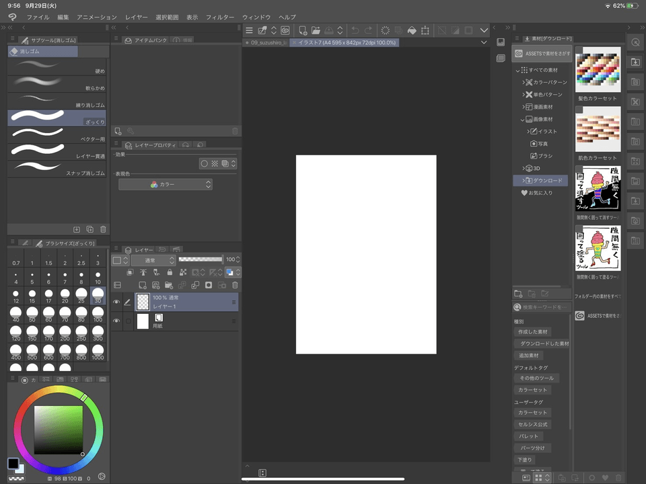Tick the checkbox on 髪色カラーセット thumbnail
646x484 pixels.
579,51
